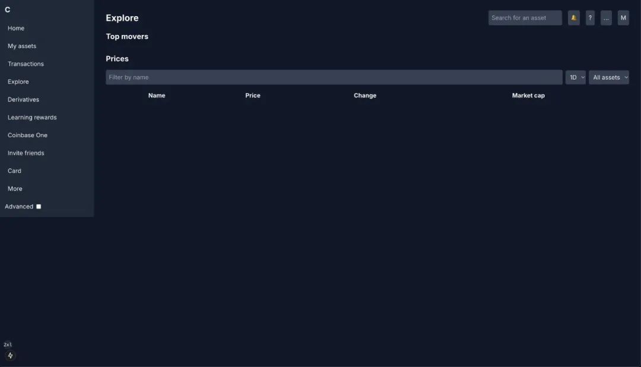Screen dimensions: 641x367
Task: Click the notification bell icon
Action: pyautogui.click(x=573, y=18)
